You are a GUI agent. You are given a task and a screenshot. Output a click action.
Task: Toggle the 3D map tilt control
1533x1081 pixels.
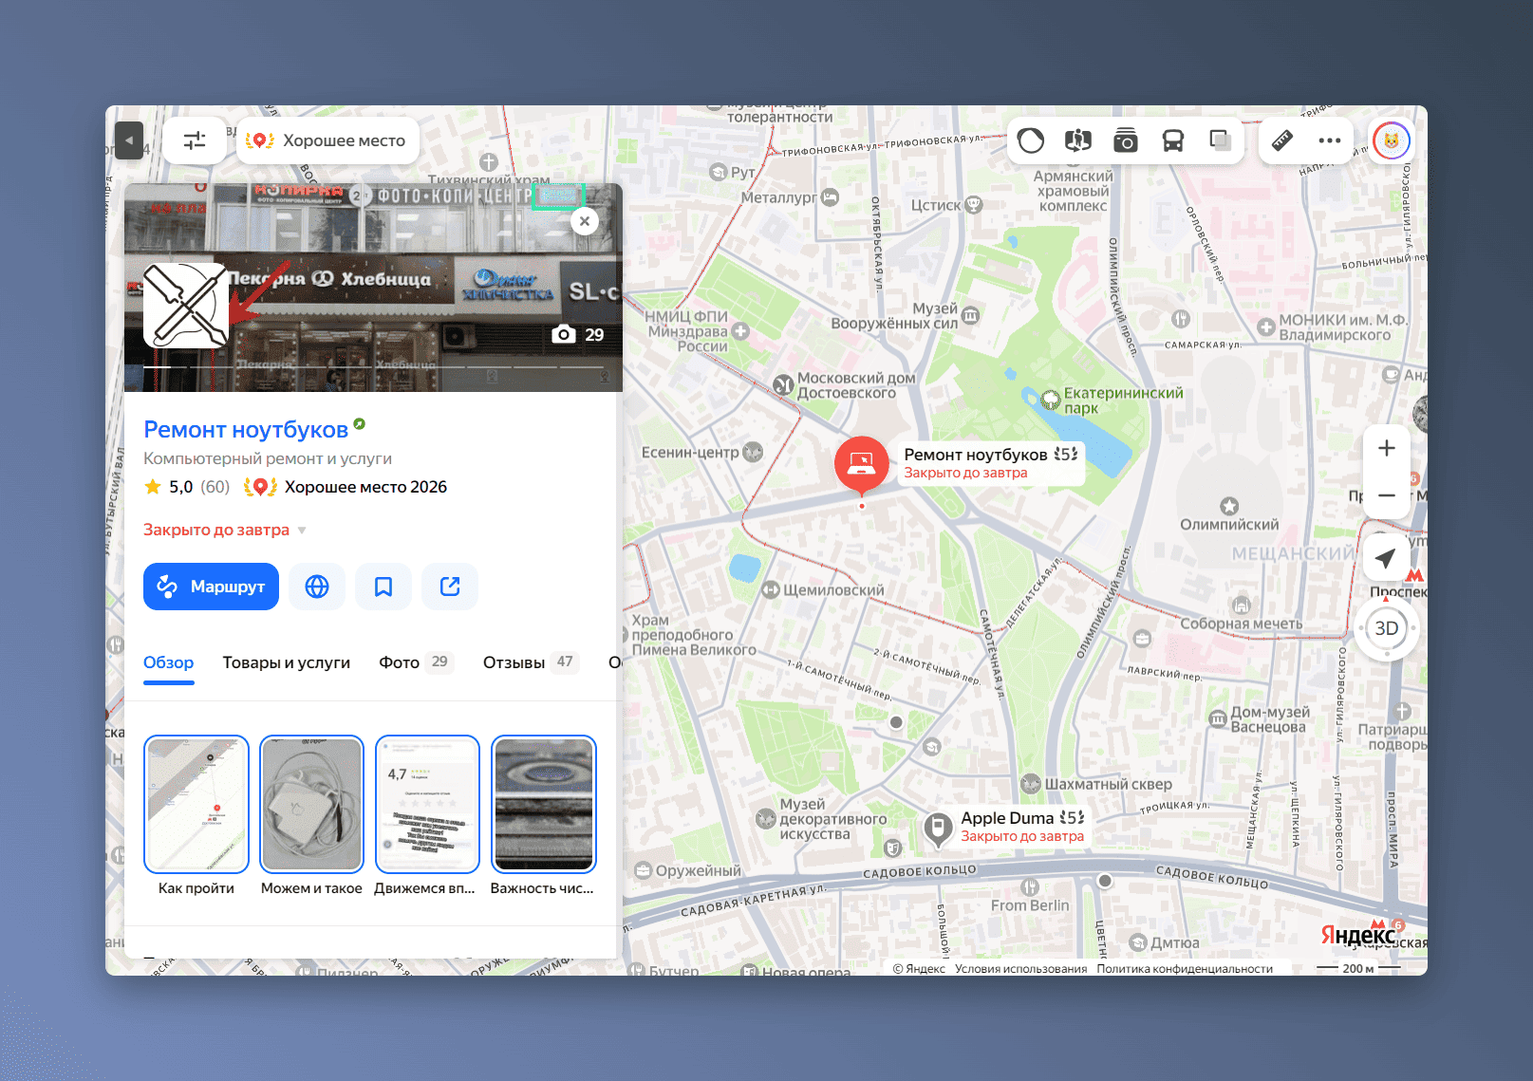1387,628
